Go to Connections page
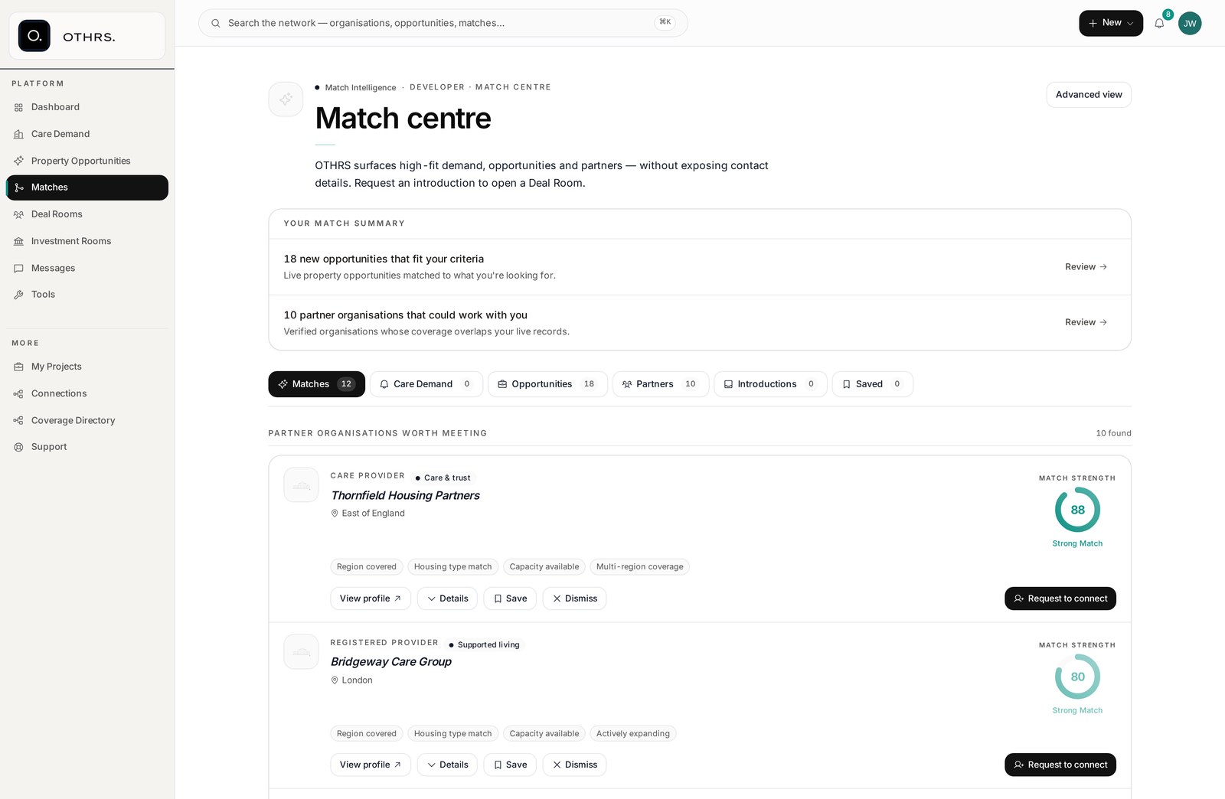 87,393
